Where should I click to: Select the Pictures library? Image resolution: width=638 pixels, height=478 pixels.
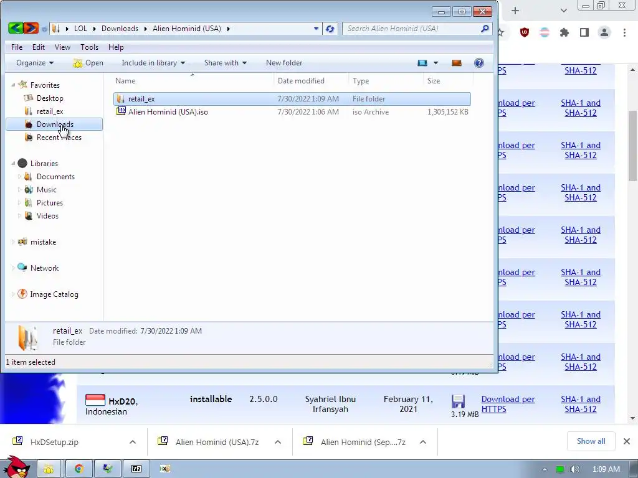tap(50, 202)
